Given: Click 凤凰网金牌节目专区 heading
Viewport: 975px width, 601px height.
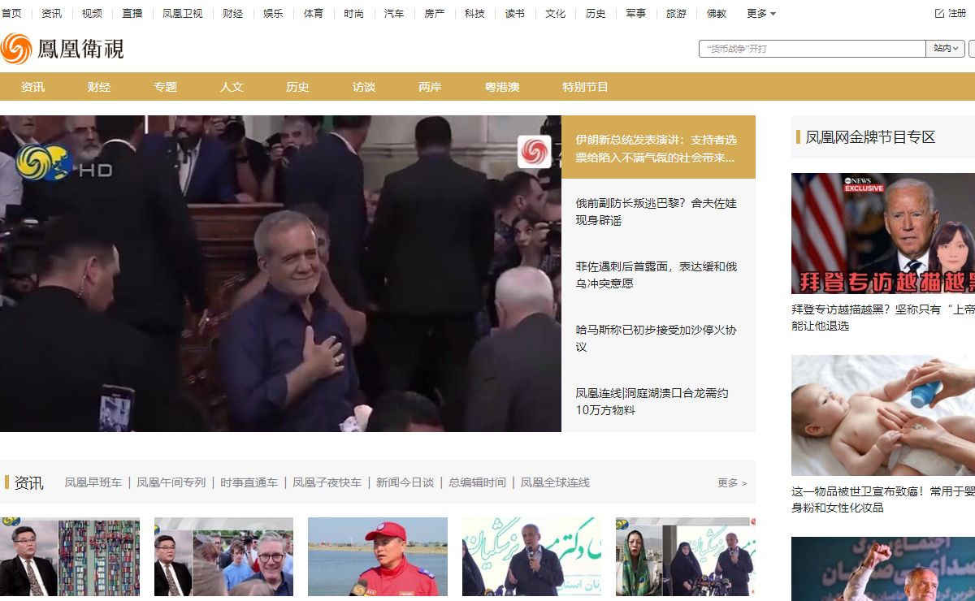Looking at the screenshot, I should (870, 137).
